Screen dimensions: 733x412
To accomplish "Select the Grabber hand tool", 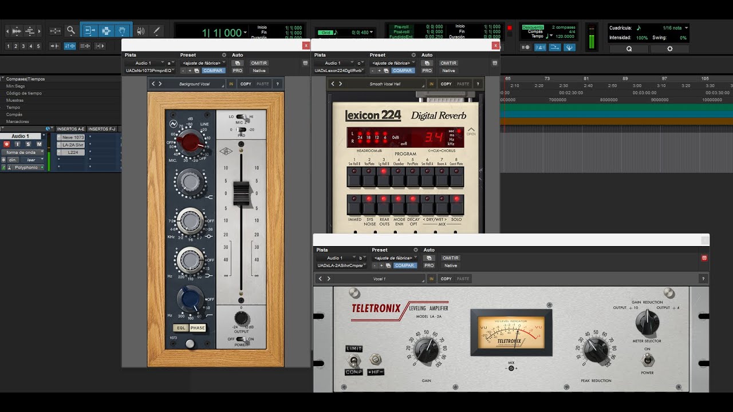I will (123, 31).
